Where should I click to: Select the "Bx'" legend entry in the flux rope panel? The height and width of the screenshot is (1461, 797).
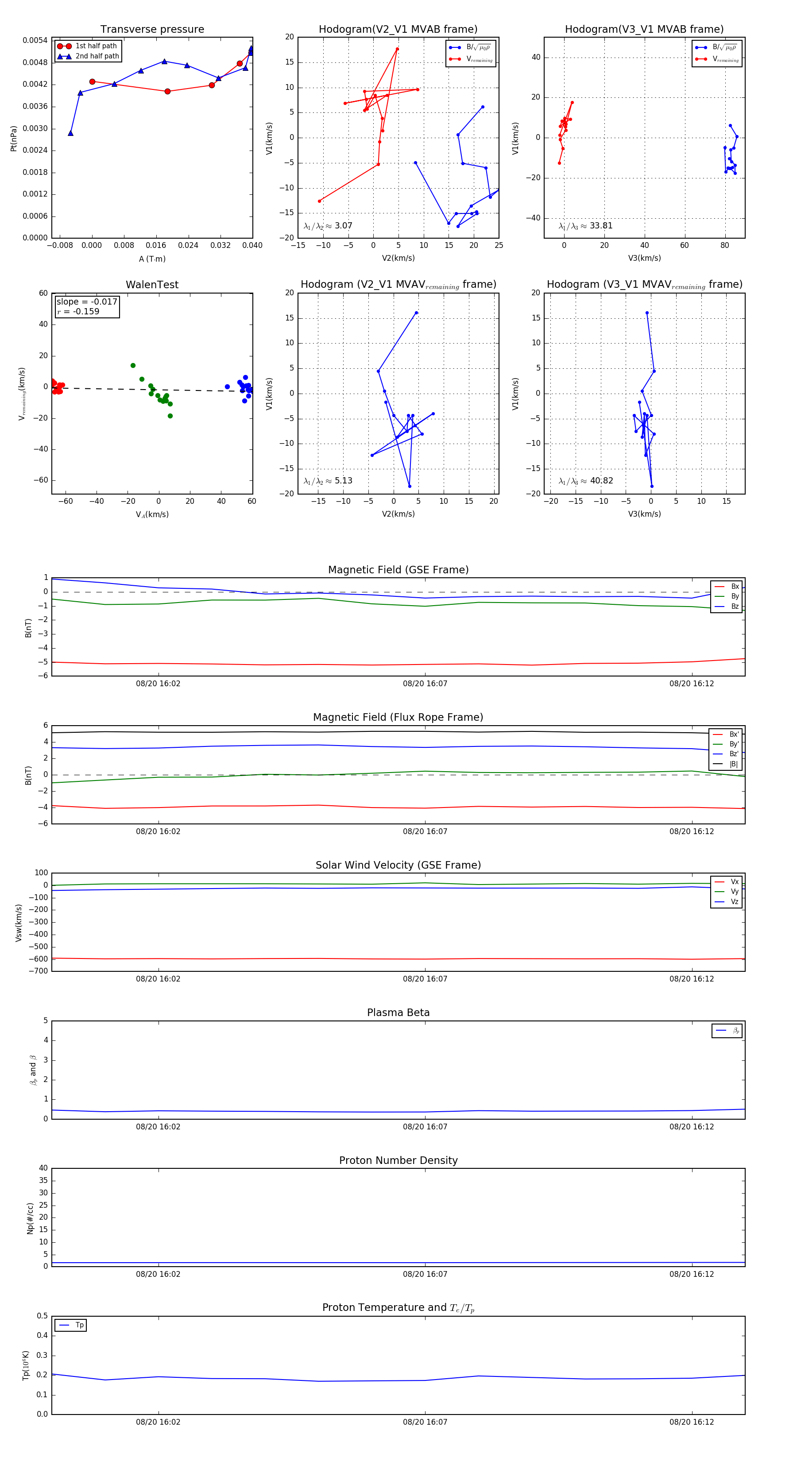pos(726,734)
